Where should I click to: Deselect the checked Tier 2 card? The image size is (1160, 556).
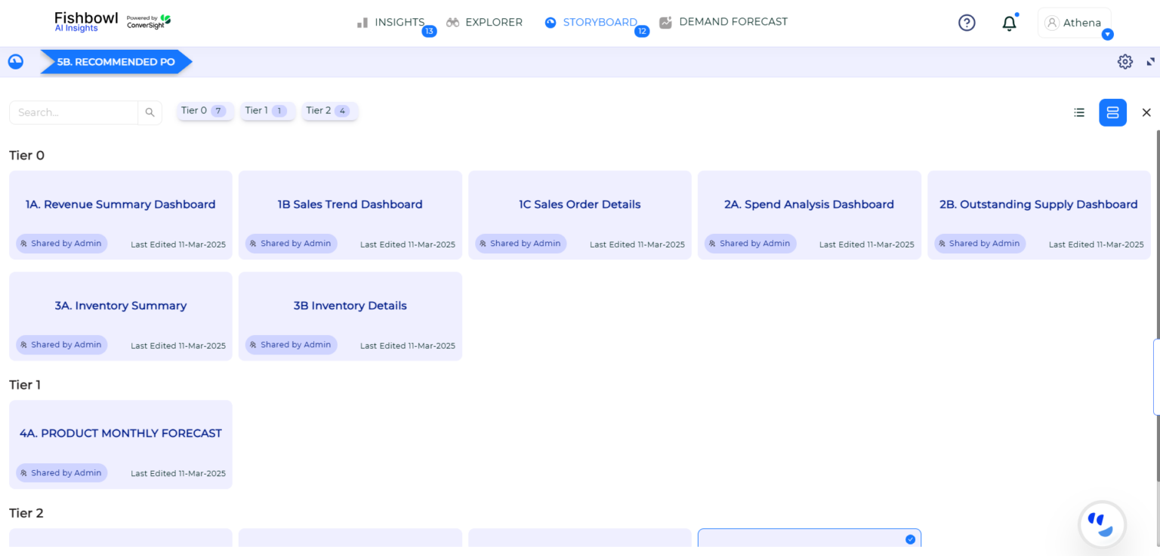tap(910, 539)
